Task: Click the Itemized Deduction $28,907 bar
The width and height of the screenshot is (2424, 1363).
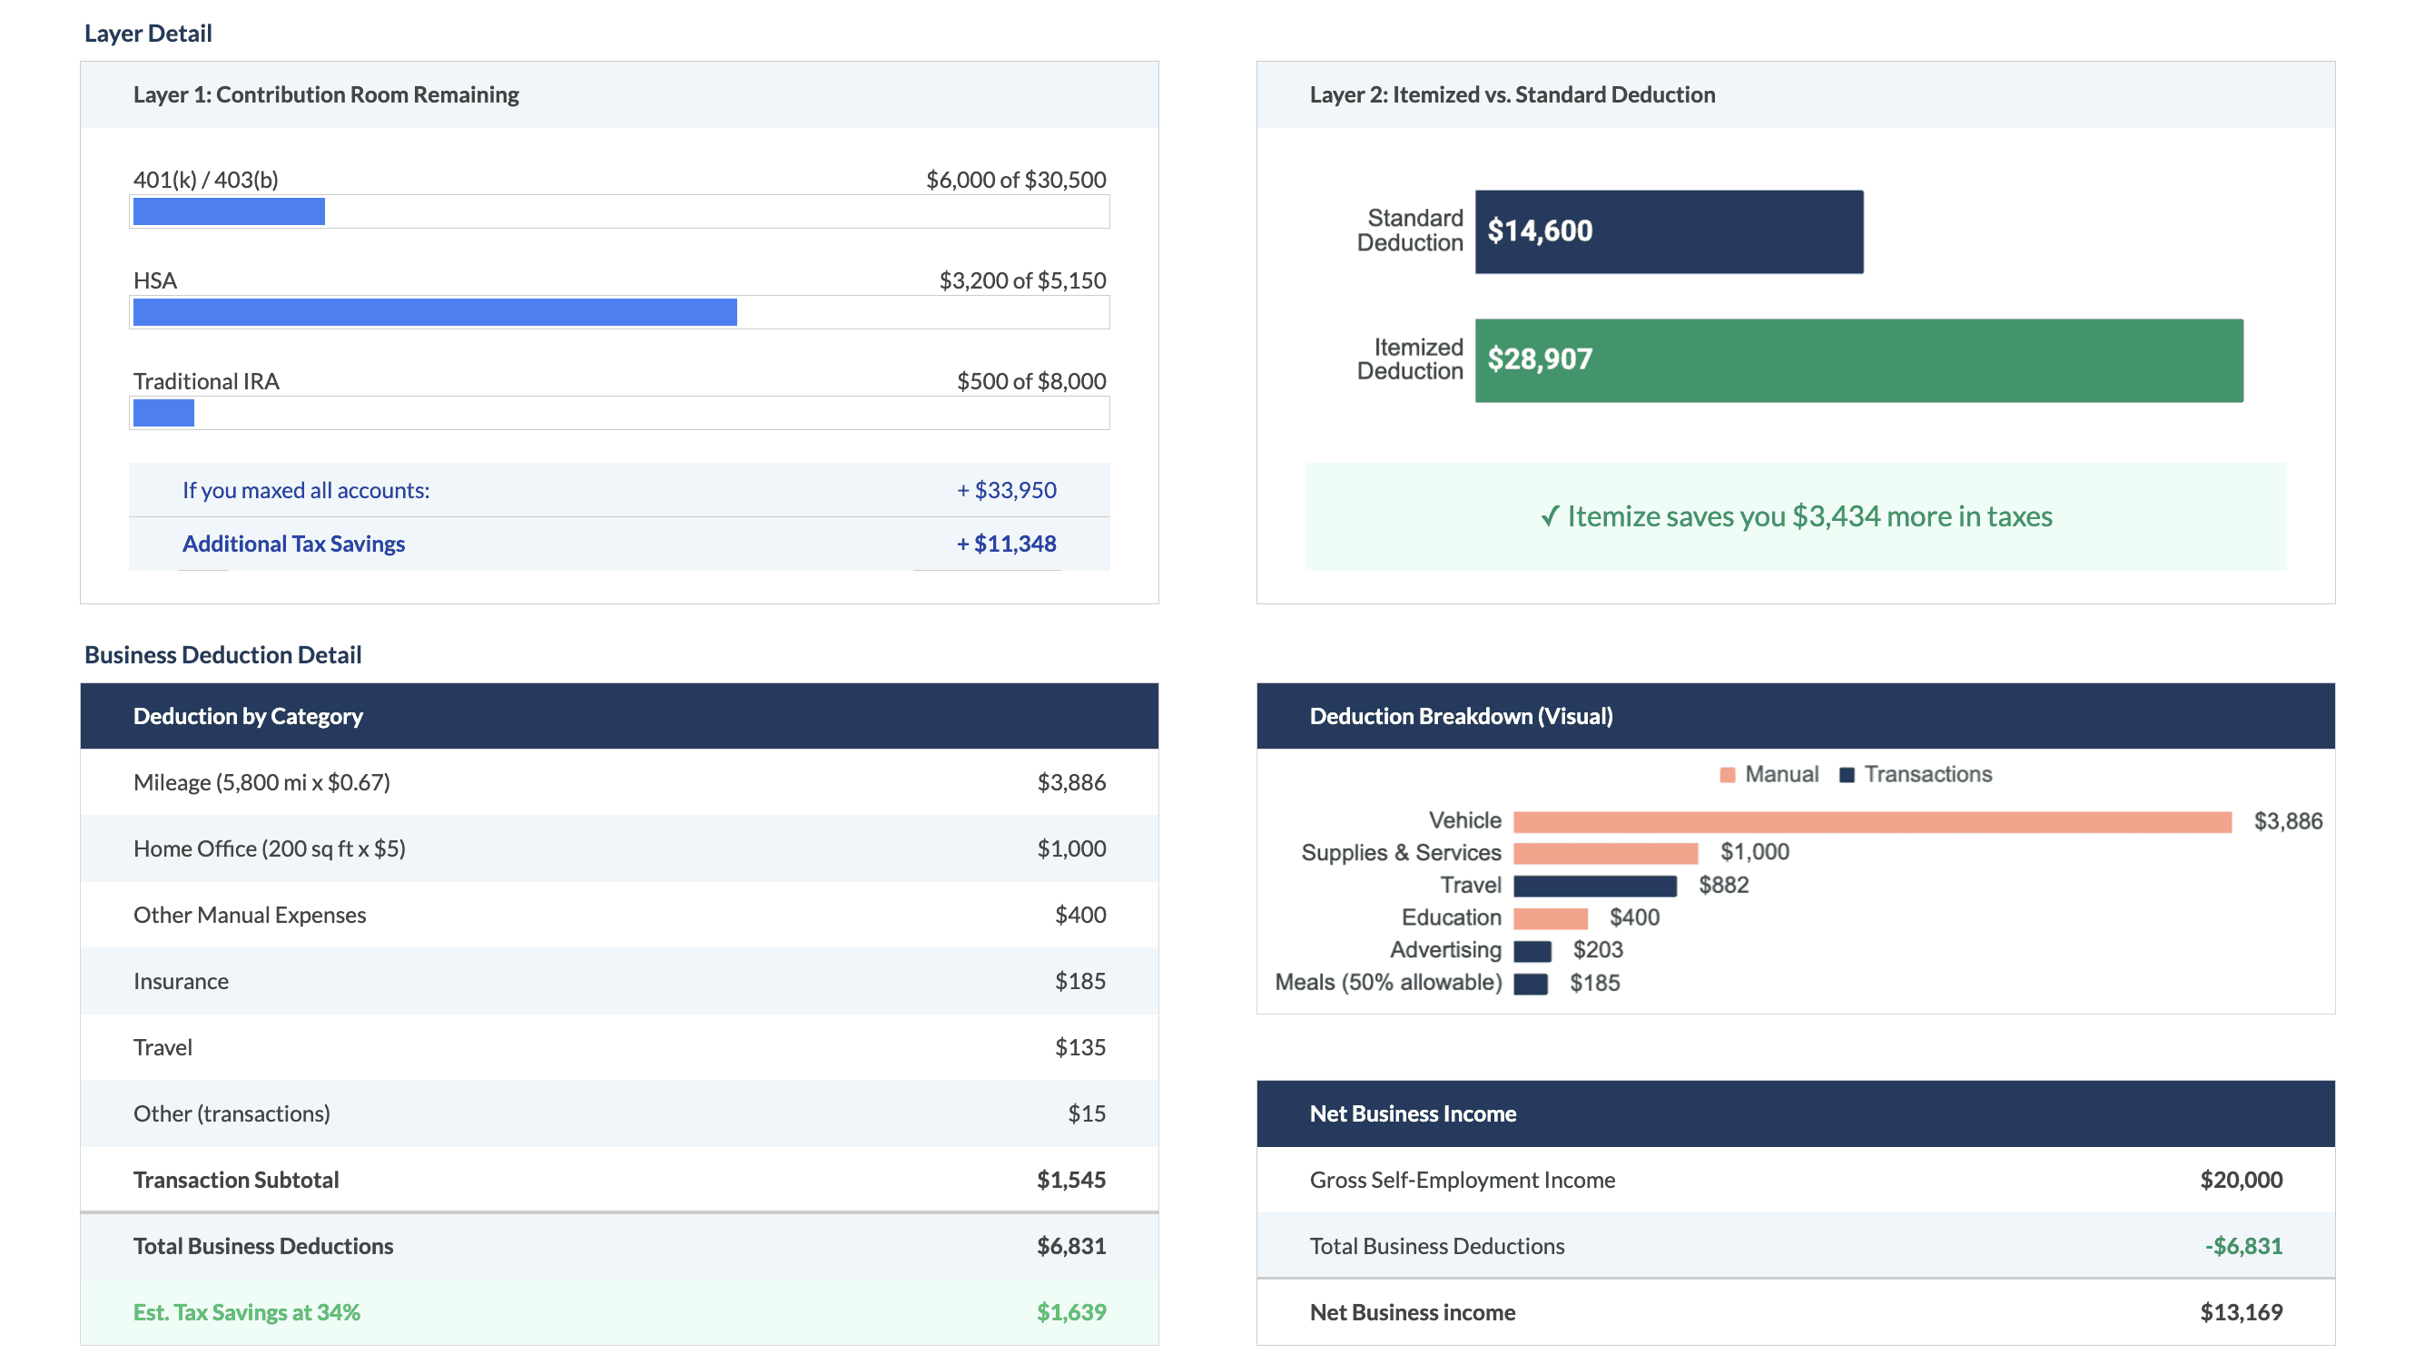Action: [1858, 360]
